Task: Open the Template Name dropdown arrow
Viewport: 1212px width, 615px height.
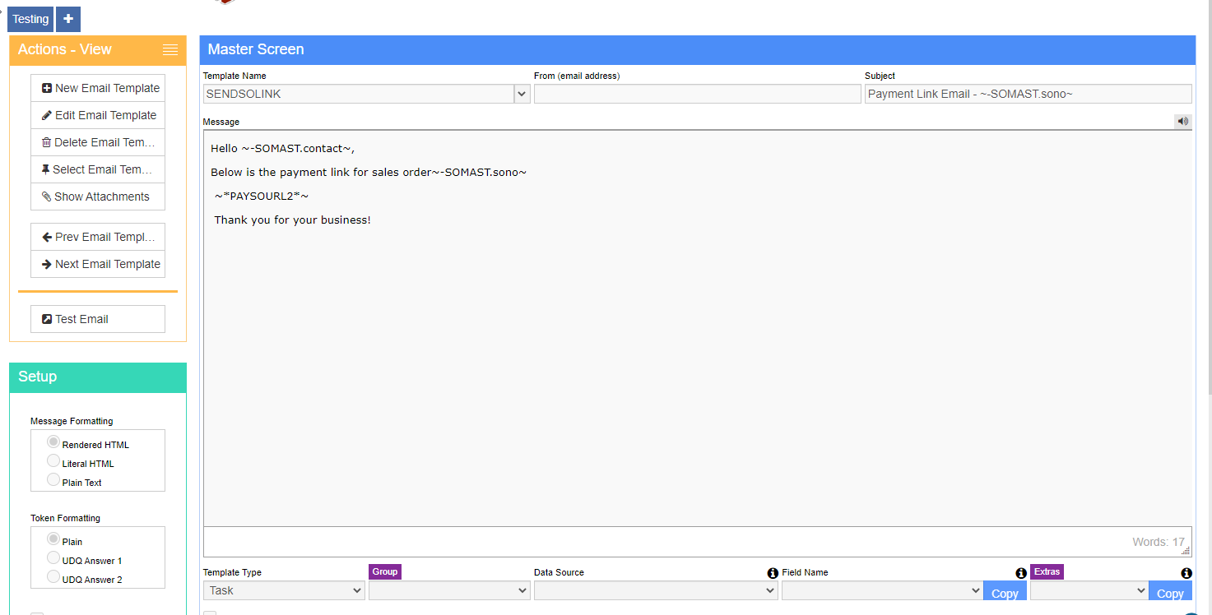Action: (x=522, y=94)
